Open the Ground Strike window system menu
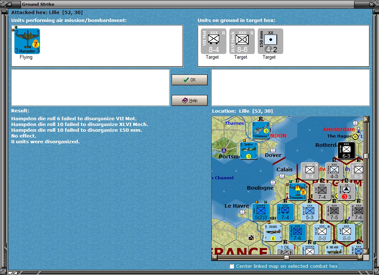 (x=9, y=4)
